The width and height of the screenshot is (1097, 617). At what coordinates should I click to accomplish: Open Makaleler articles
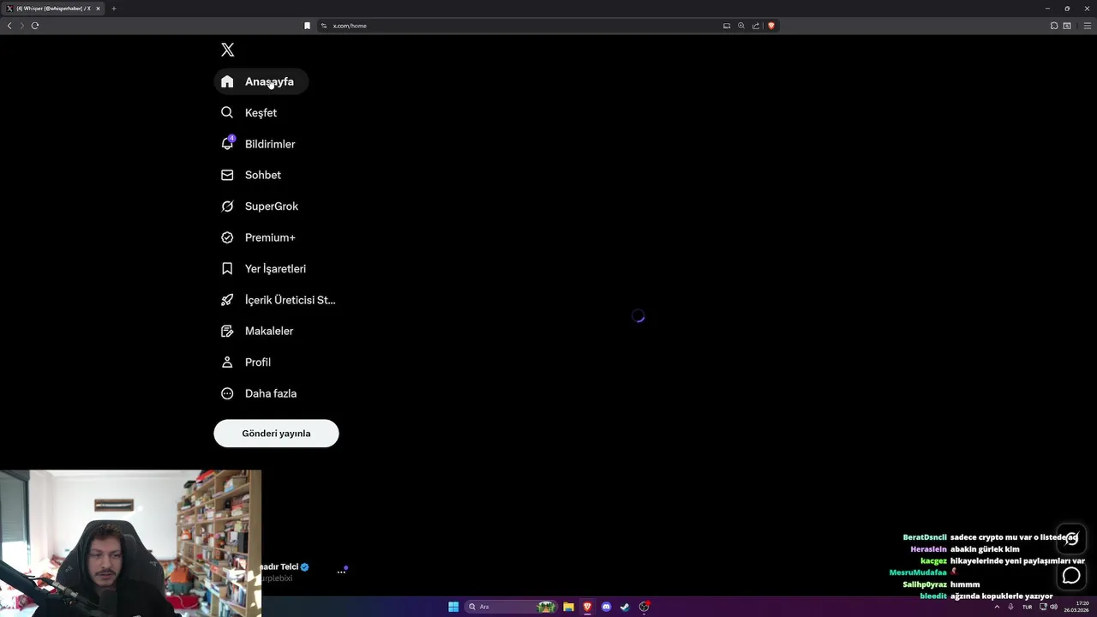pos(257,331)
